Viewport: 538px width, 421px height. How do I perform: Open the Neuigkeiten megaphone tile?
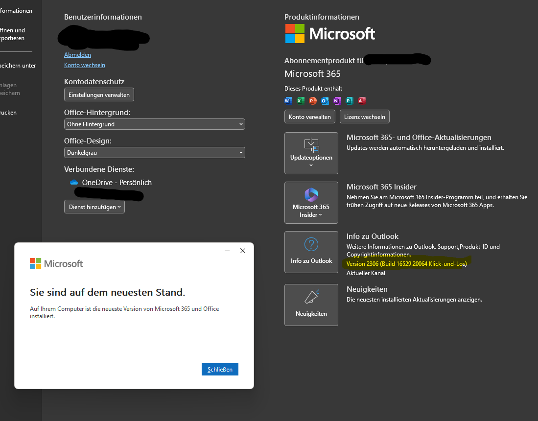tap(311, 304)
